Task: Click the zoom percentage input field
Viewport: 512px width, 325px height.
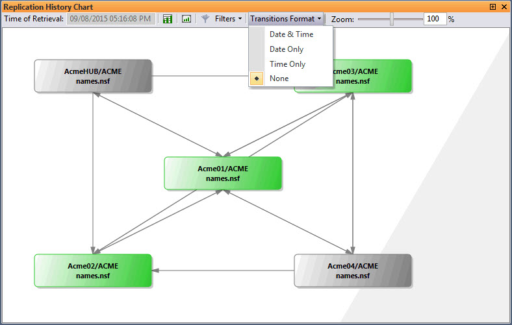Action: click(x=434, y=19)
